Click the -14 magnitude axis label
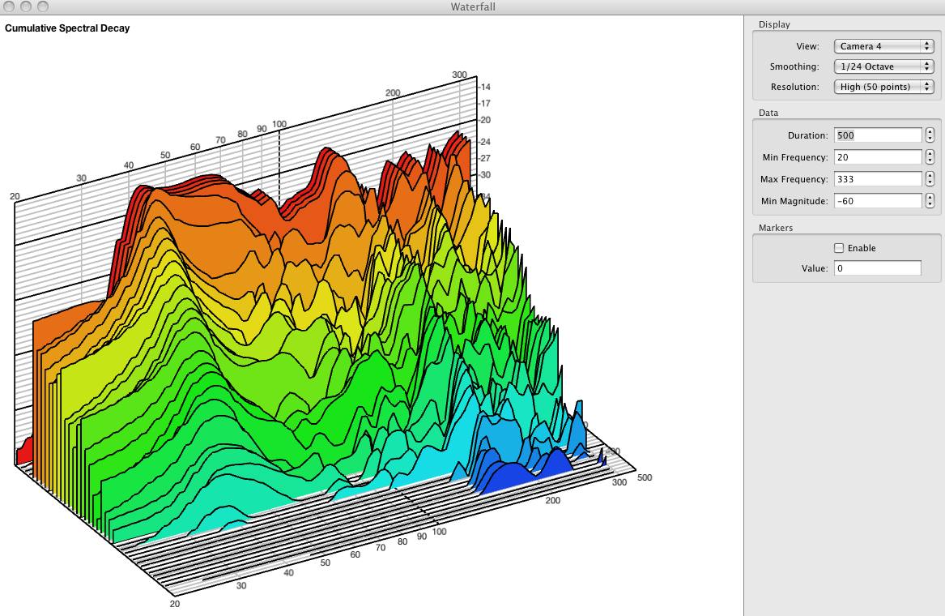This screenshot has height=616, width=945. [x=485, y=87]
